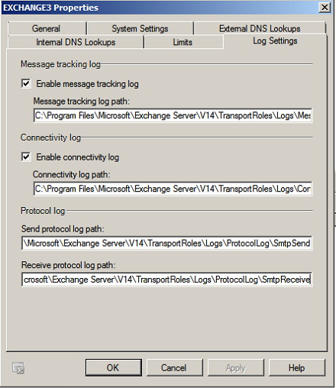Cancel the properties dialog

click(x=175, y=367)
